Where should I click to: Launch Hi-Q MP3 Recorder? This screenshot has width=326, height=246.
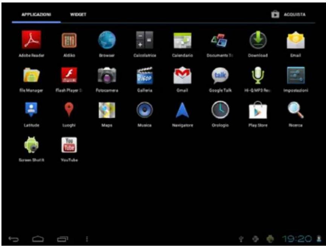(258, 75)
